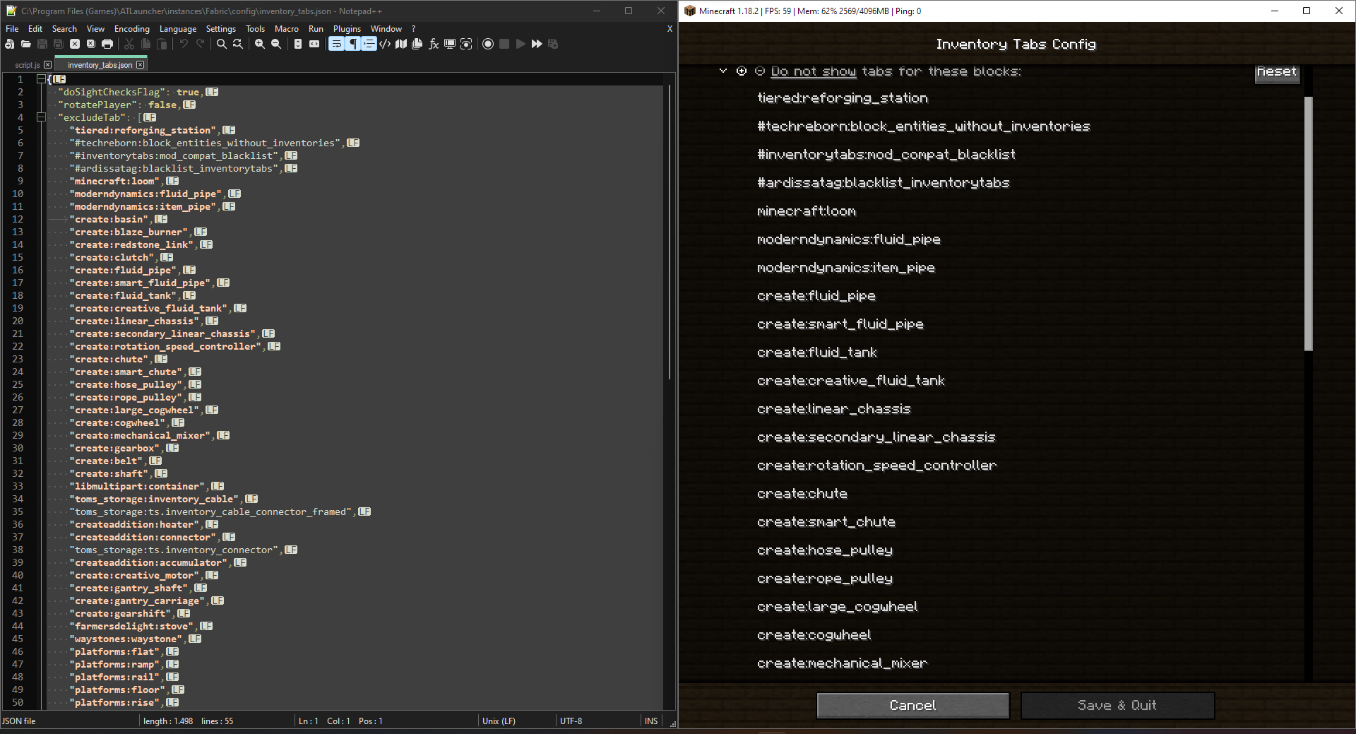This screenshot has height=734, width=1356.
Task: Click the Save recorded macro icon
Action: click(553, 44)
